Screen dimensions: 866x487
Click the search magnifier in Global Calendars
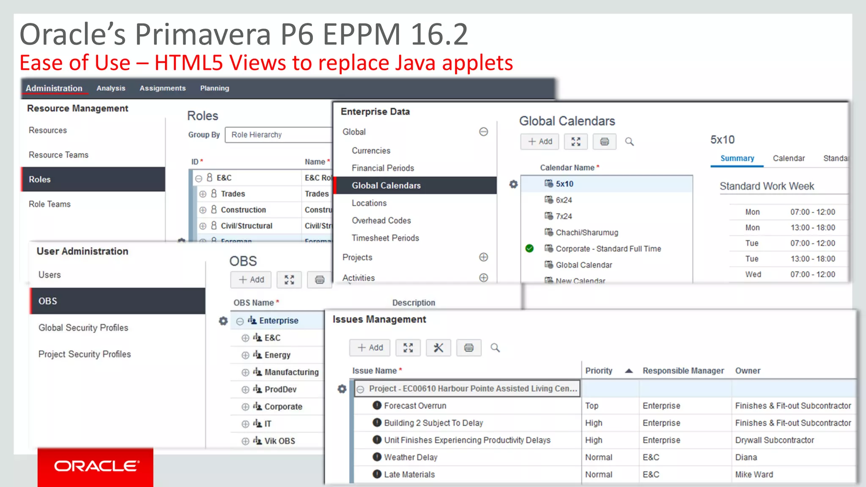629,142
